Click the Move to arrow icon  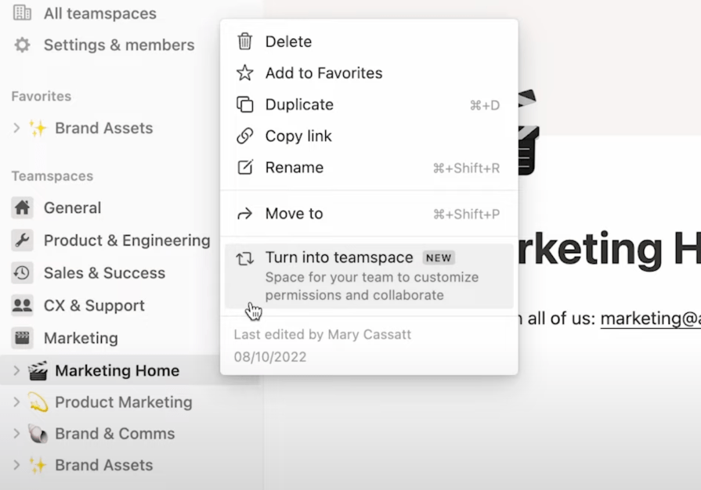coord(245,214)
